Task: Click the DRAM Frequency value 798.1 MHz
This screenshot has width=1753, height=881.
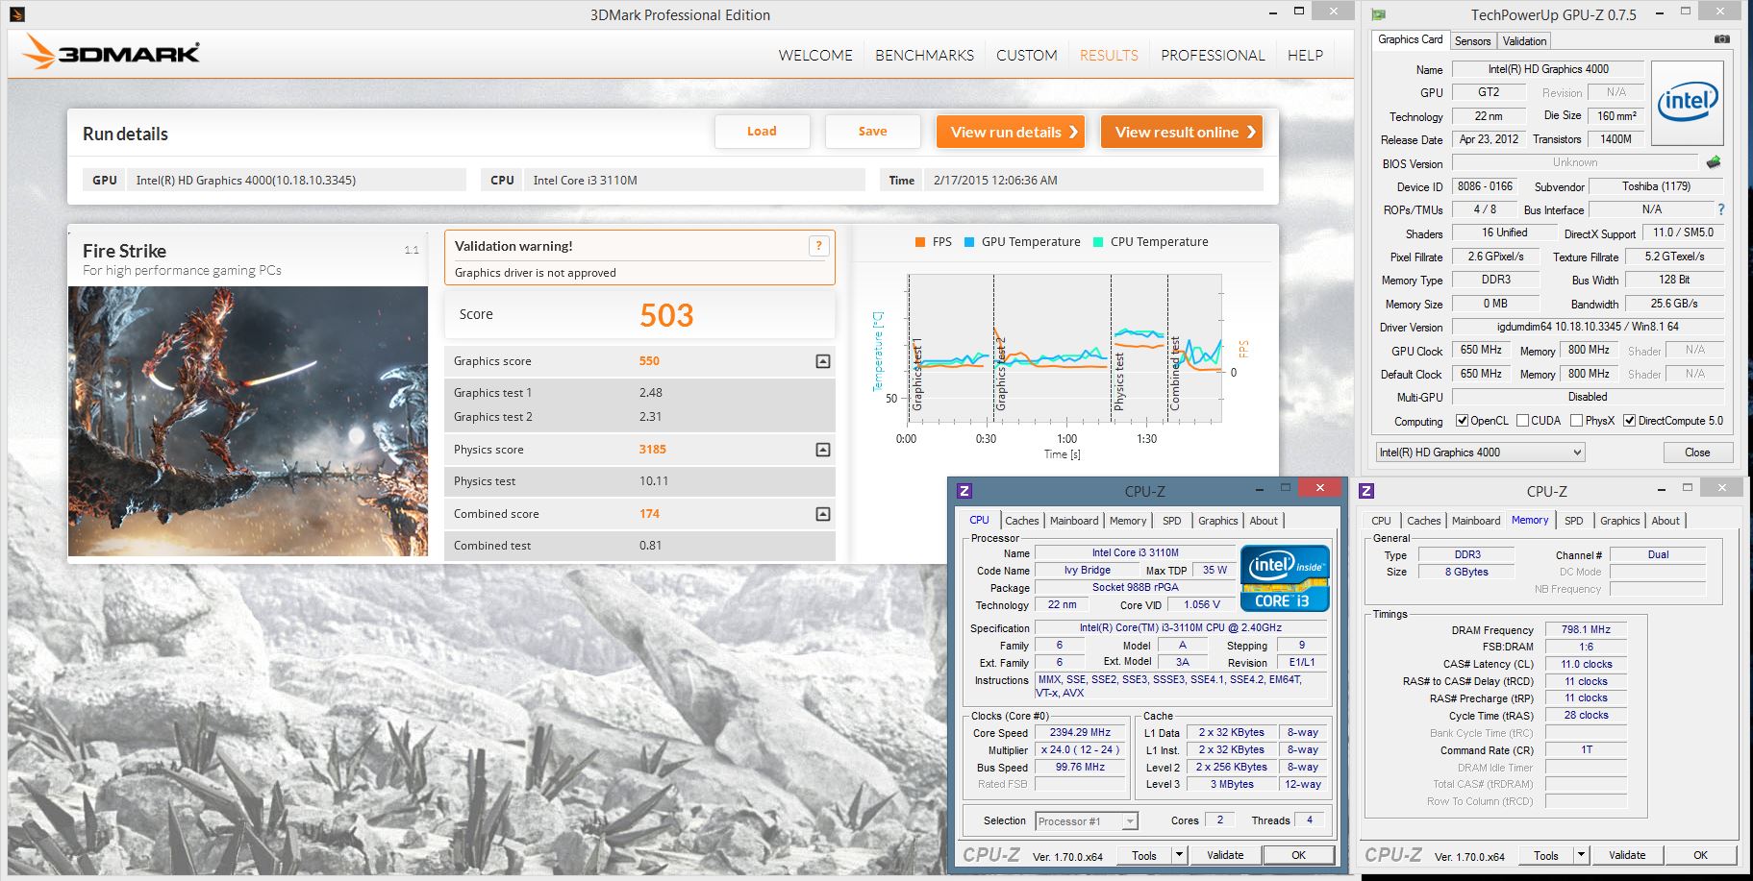Action: (1586, 629)
